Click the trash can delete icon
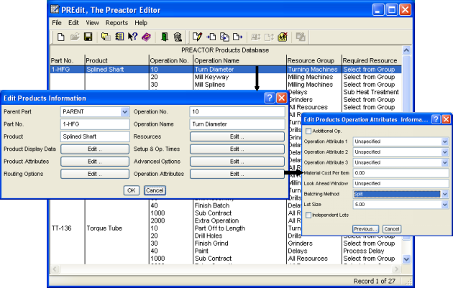This screenshot has width=453, height=288. (x=178, y=37)
